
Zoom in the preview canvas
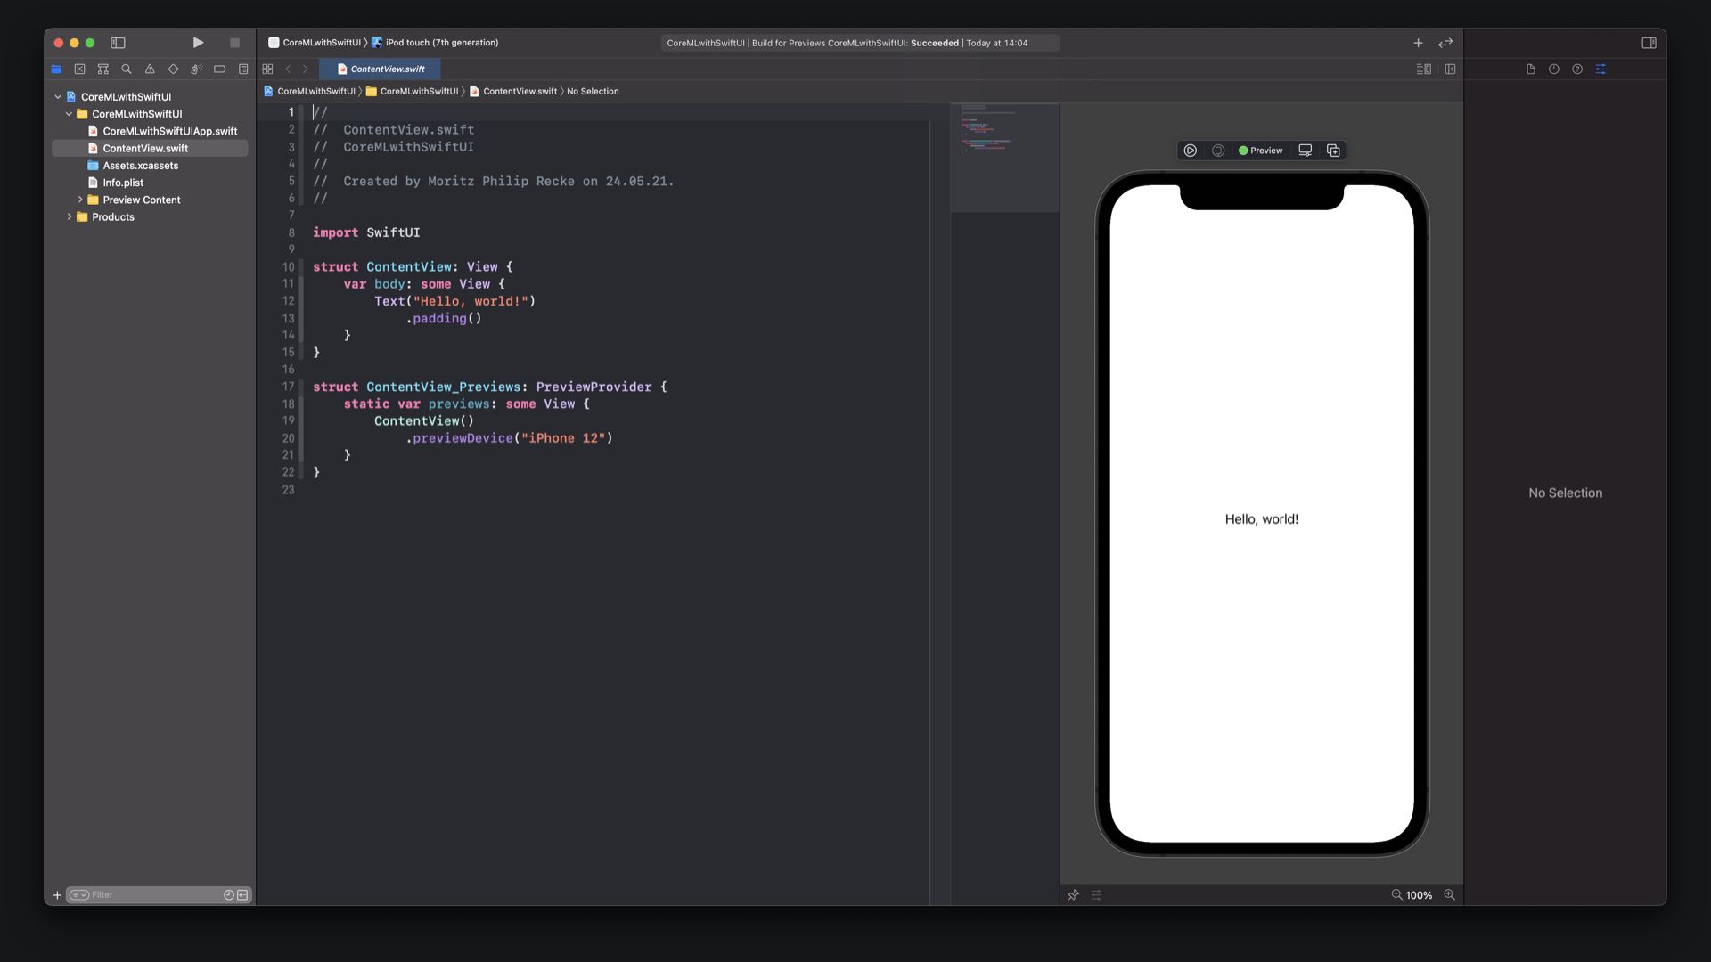1449,895
